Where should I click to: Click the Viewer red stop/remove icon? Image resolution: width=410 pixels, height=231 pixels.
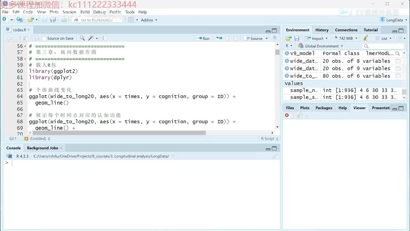(x=287, y=115)
